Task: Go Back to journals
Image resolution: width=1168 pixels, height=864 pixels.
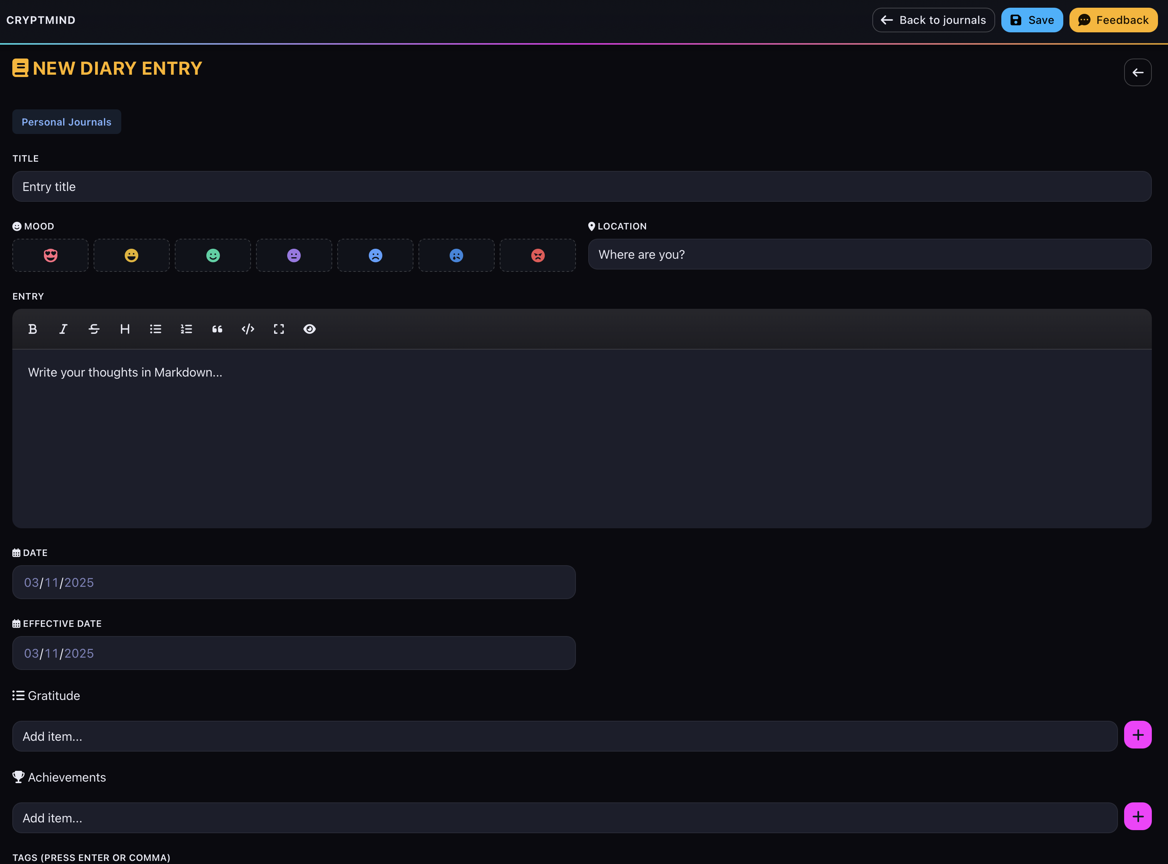Action: tap(933, 20)
